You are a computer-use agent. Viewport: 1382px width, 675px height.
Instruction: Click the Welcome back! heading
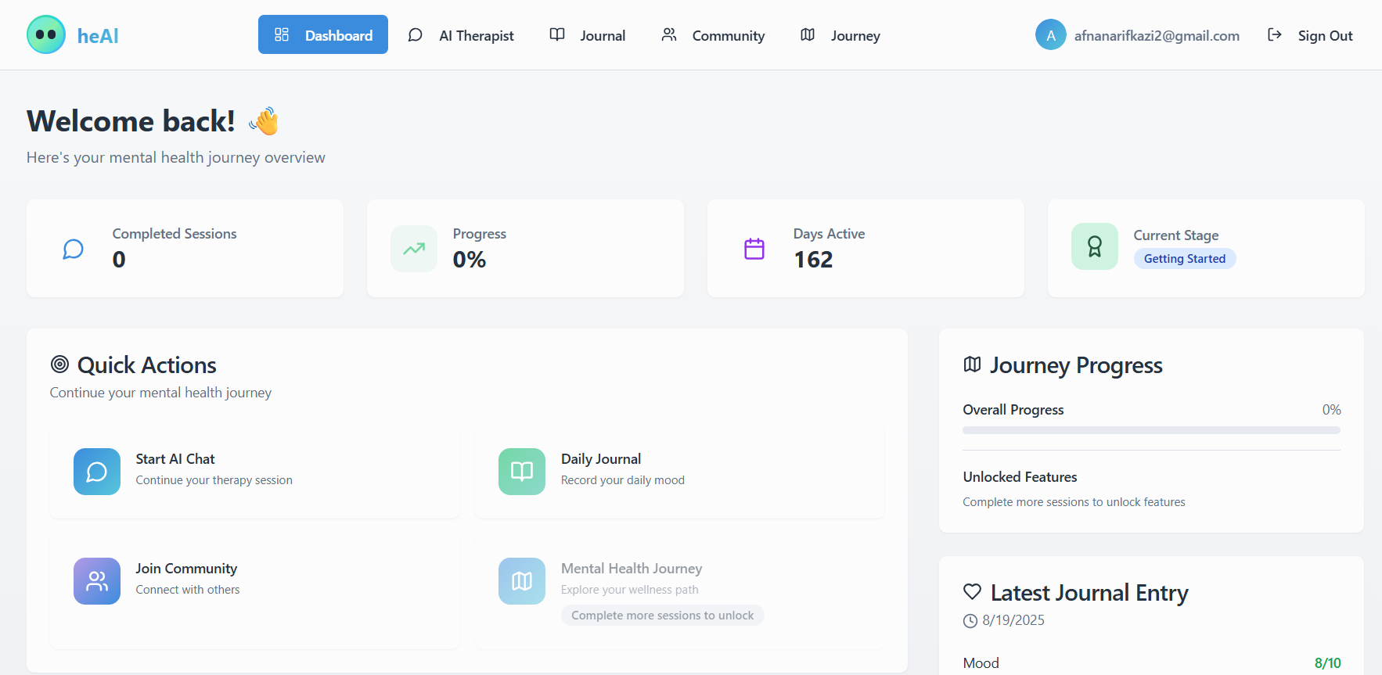click(x=131, y=121)
